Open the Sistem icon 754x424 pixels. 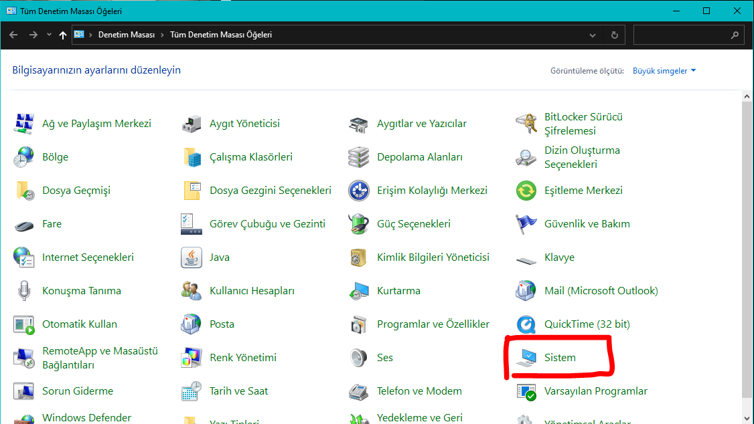pos(526,358)
